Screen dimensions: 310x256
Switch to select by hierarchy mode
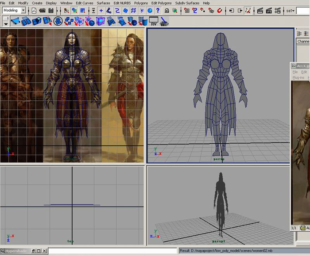(x=66, y=11)
